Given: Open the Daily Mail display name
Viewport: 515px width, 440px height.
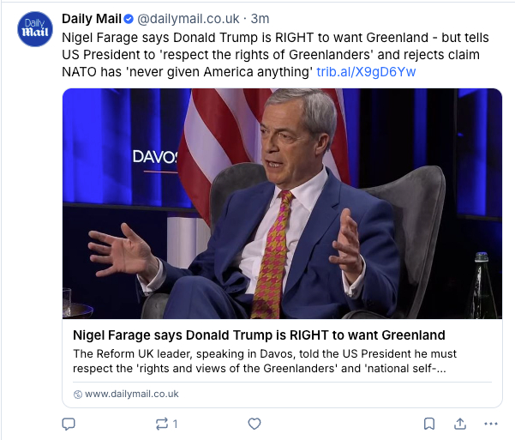Looking at the screenshot, I should point(92,19).
